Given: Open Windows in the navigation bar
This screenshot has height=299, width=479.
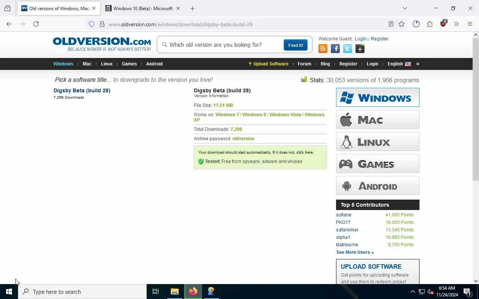Looking at the screenshot, I should (63, 64).
